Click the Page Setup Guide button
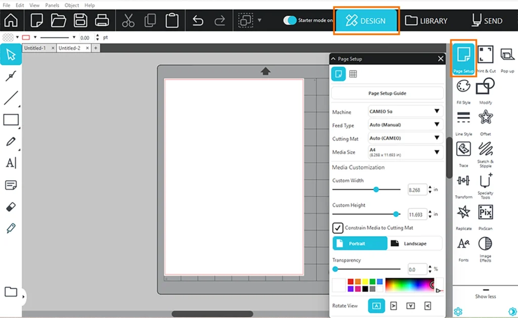Image resolution: width=518 pixels, height=318 pixels. [387, 93]
